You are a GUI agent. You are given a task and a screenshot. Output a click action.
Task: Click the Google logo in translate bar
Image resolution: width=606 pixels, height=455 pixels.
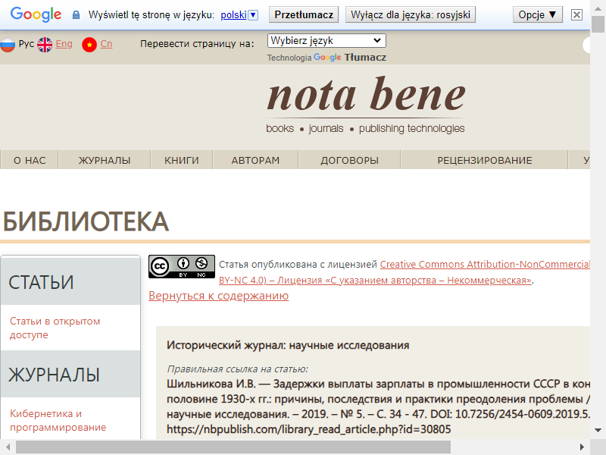36,14
